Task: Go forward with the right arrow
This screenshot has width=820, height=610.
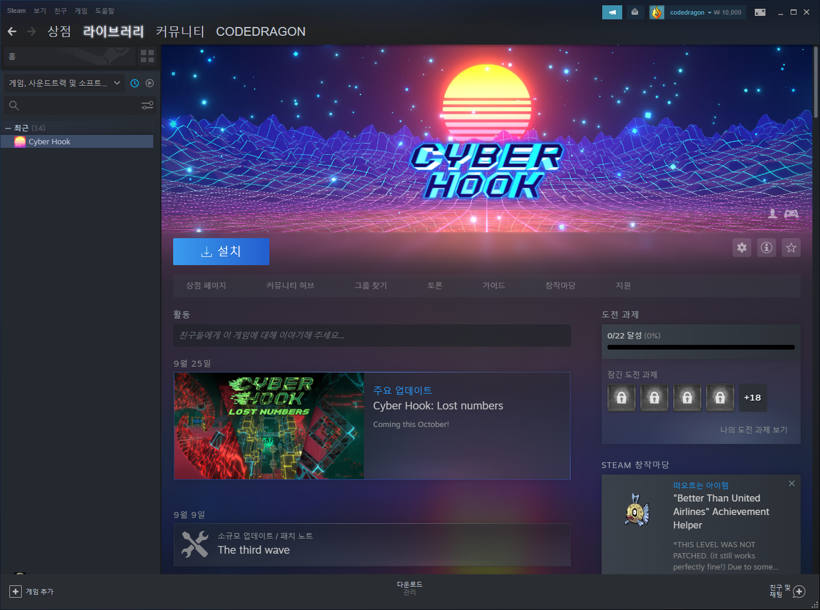Action: 32,31
